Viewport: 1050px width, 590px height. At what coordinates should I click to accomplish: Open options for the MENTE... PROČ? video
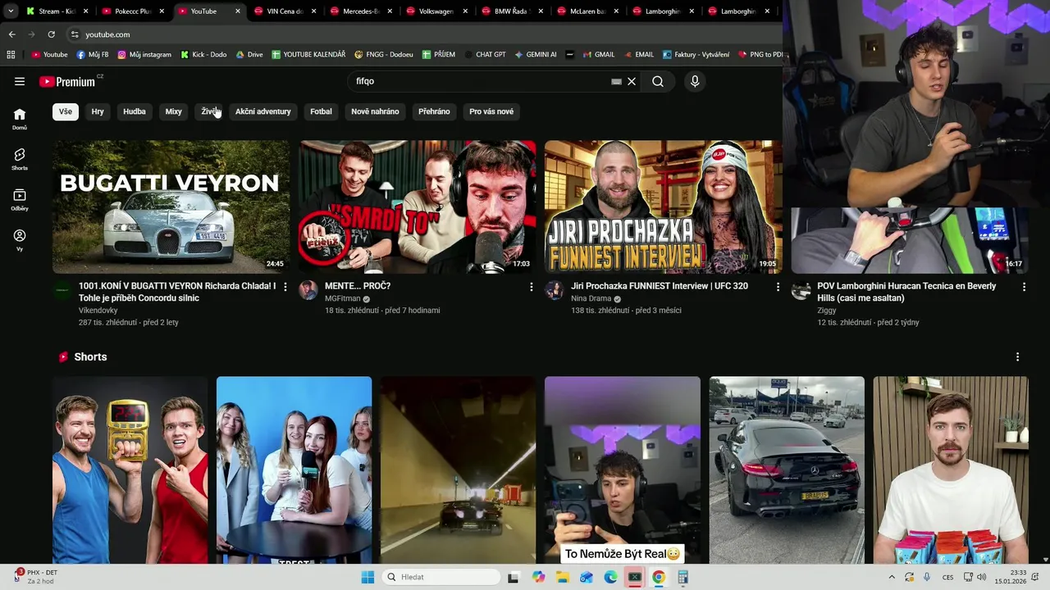coord(532,287)
